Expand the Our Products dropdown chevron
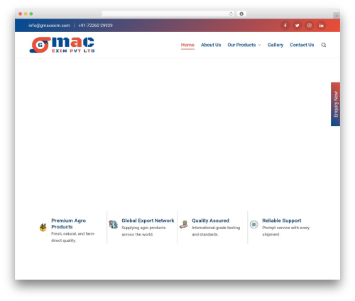The width and height of the screenshot is (355, 301). [259, 45]
